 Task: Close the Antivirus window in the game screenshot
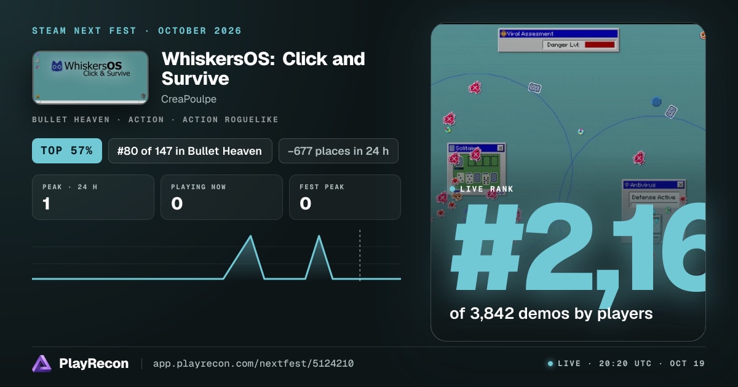(x=680, y=184)
